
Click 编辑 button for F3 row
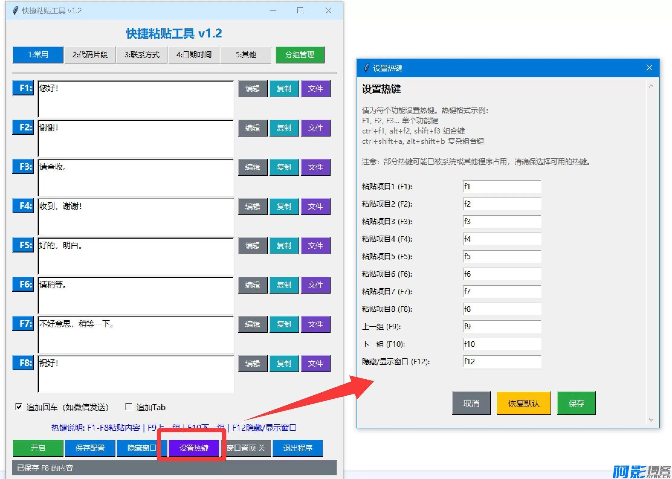coord(252,167)
